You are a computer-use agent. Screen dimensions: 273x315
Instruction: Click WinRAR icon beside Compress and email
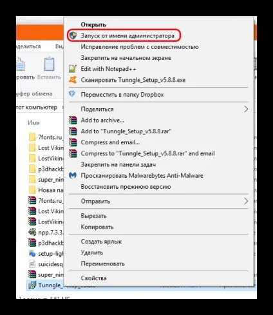pos(73,142)
